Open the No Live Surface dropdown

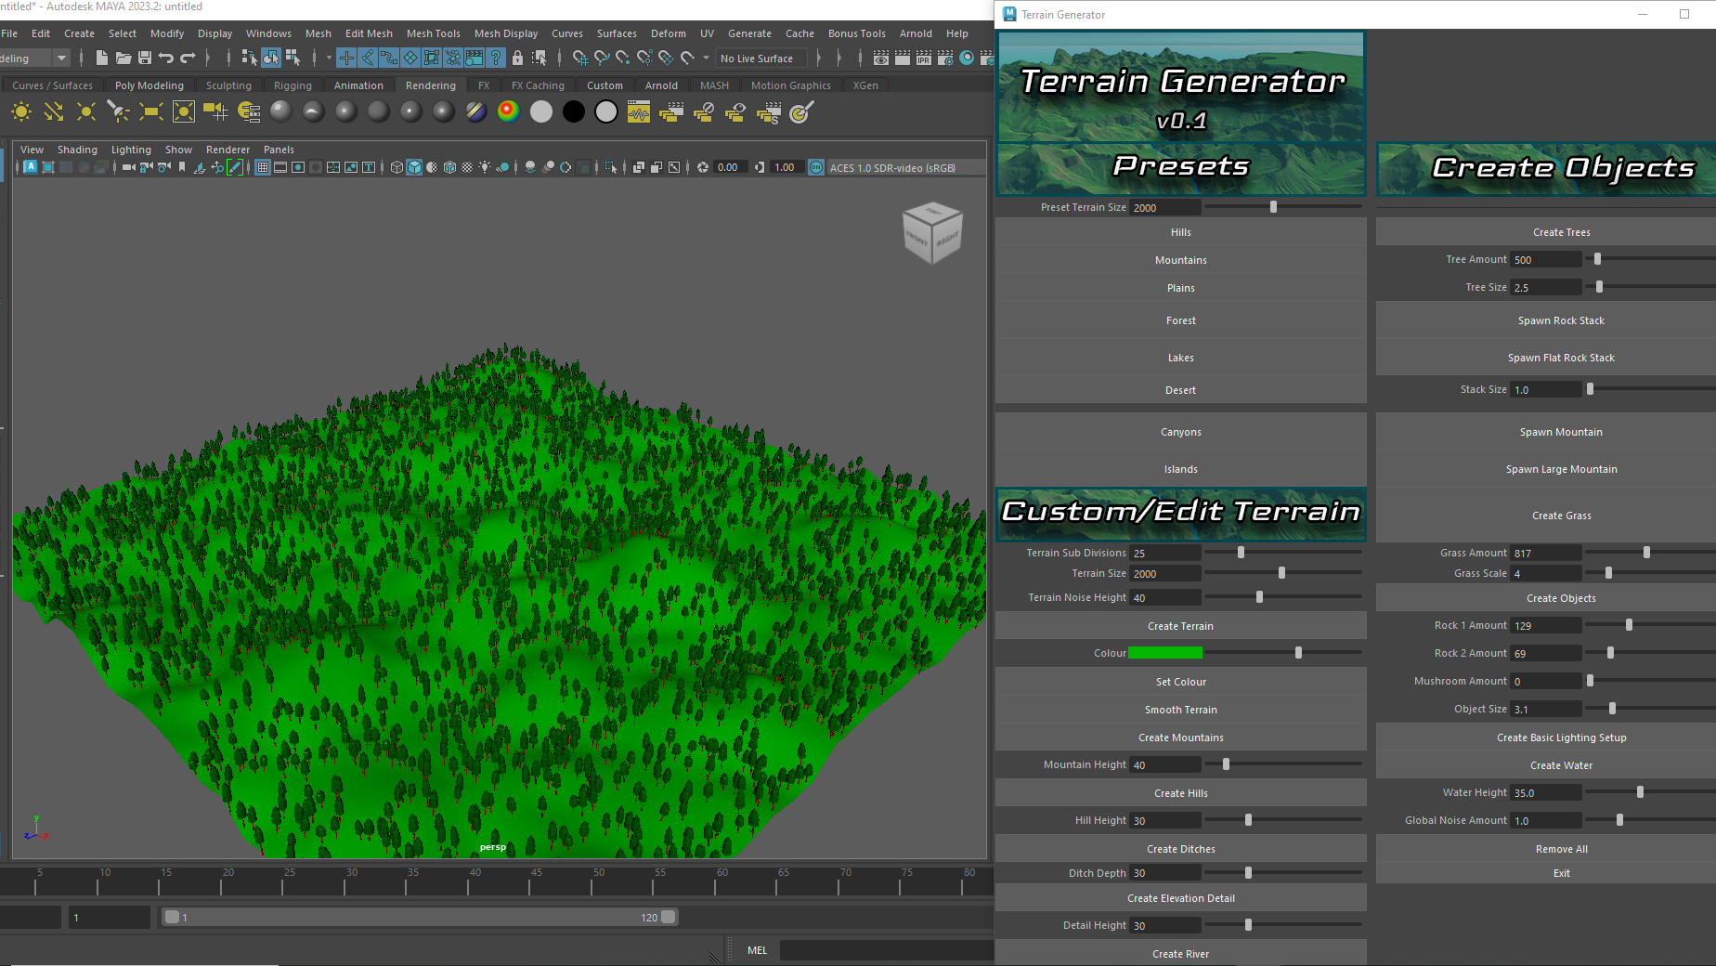[762, 58]
